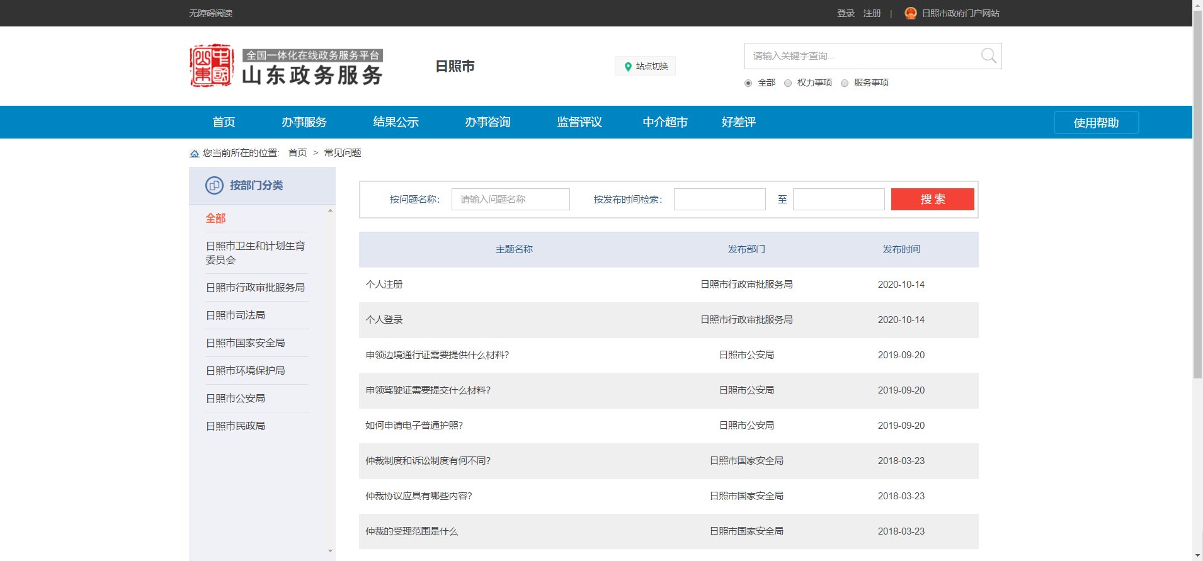Open the 办事服务 navigation tab
1203x561 pixels.
click(x=304, y=122)
